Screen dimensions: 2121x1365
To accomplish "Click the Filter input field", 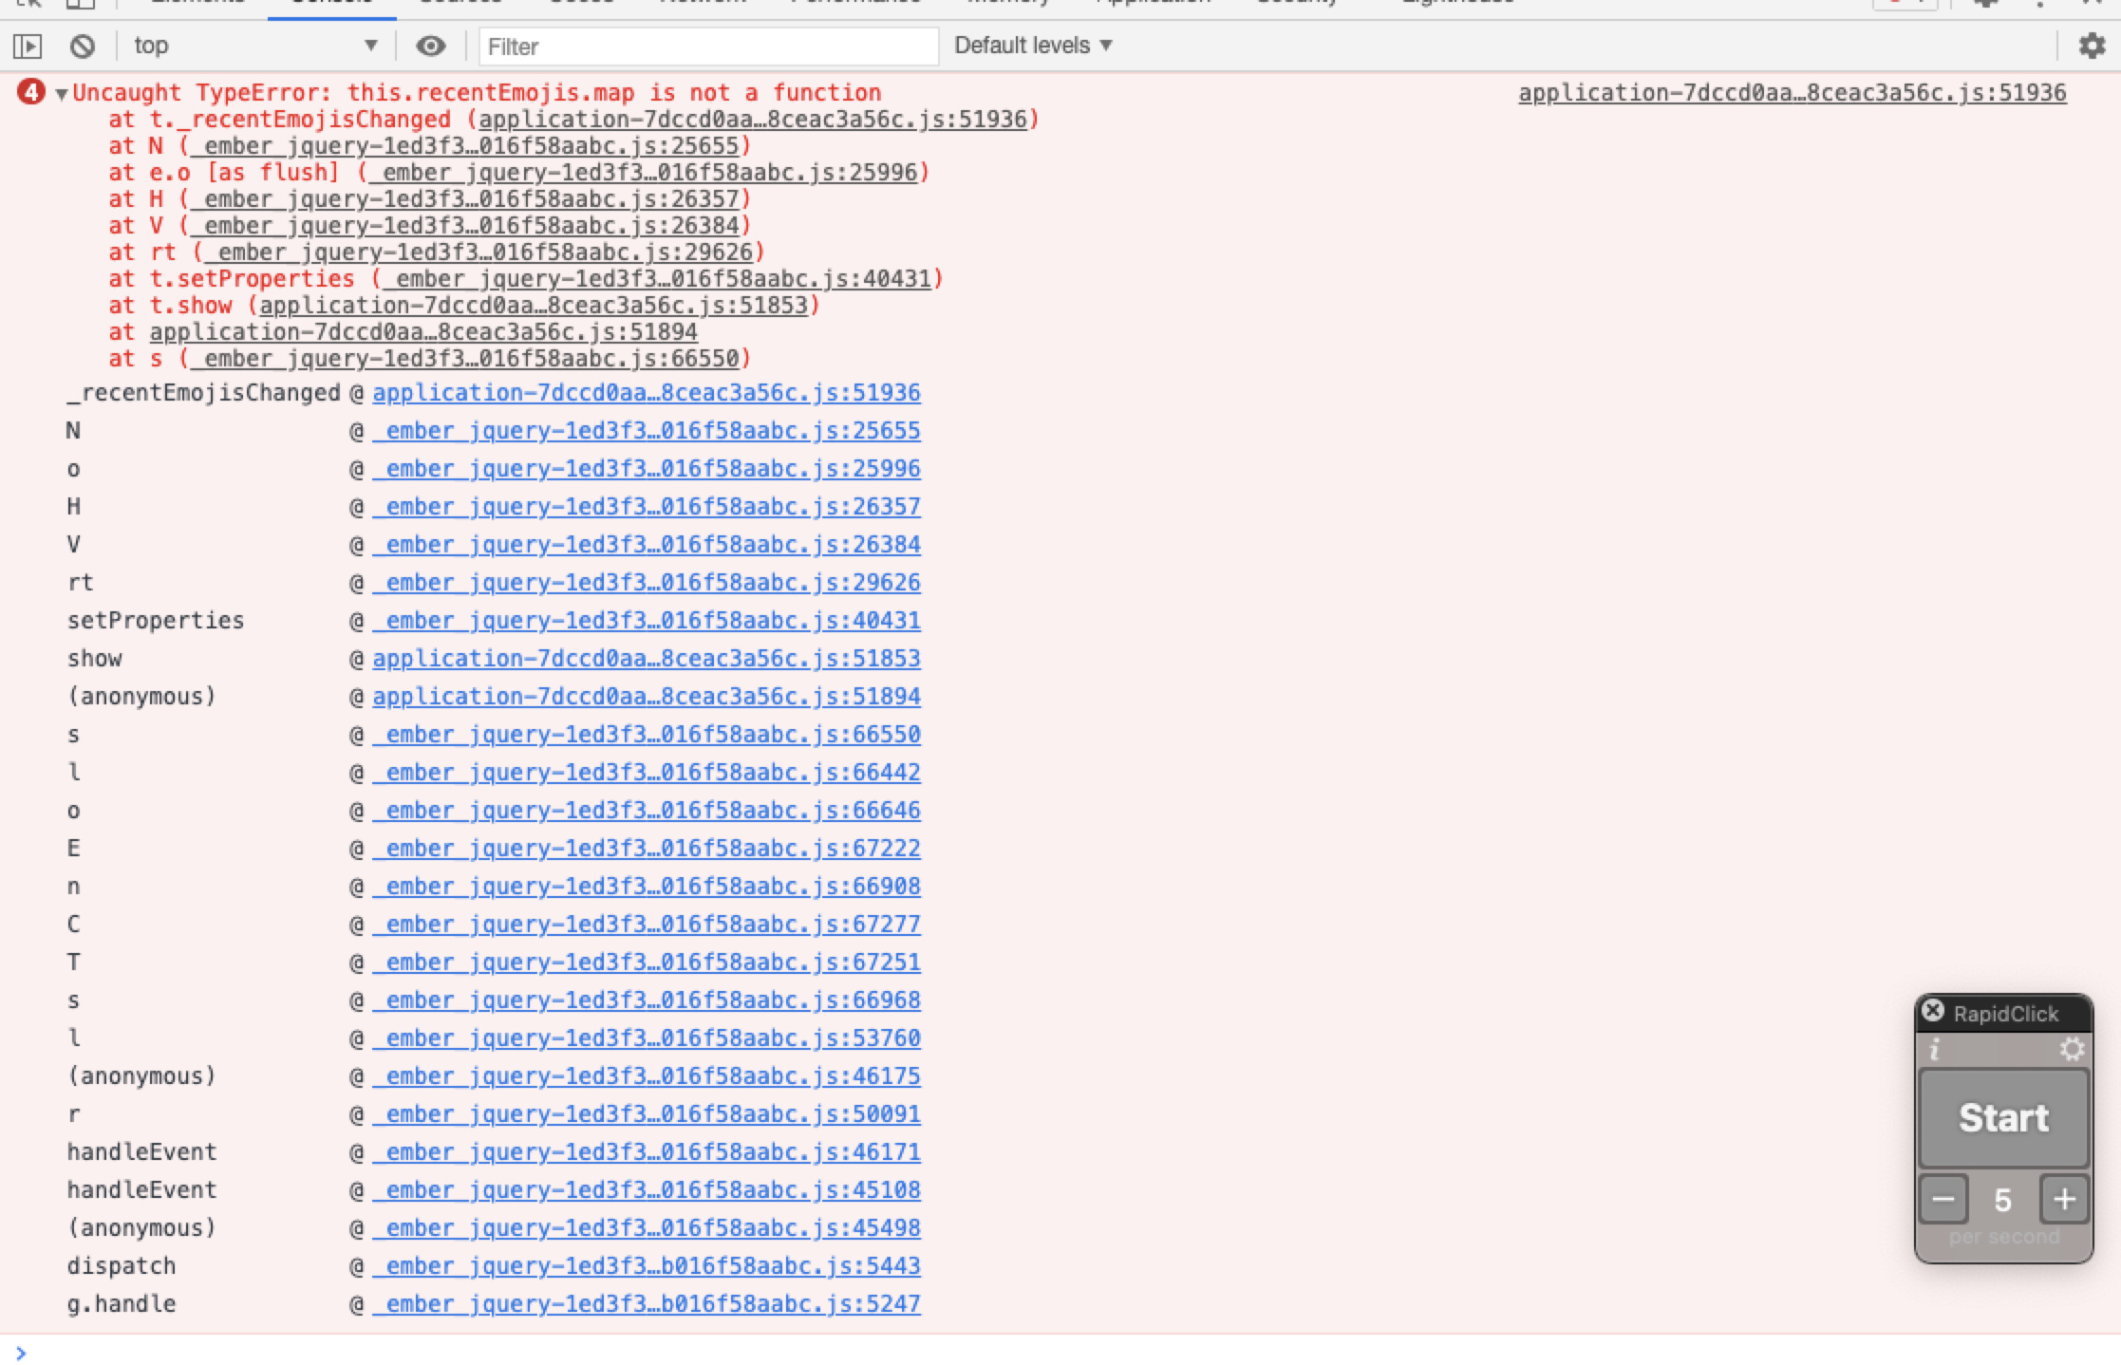I will (x=707, y=47).
